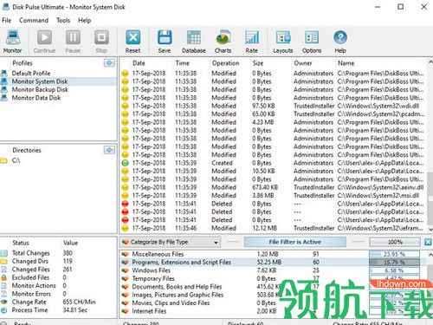Select the Temporary Files category
The width and height of the screenshot is (433, 325).
pos(273,278)
